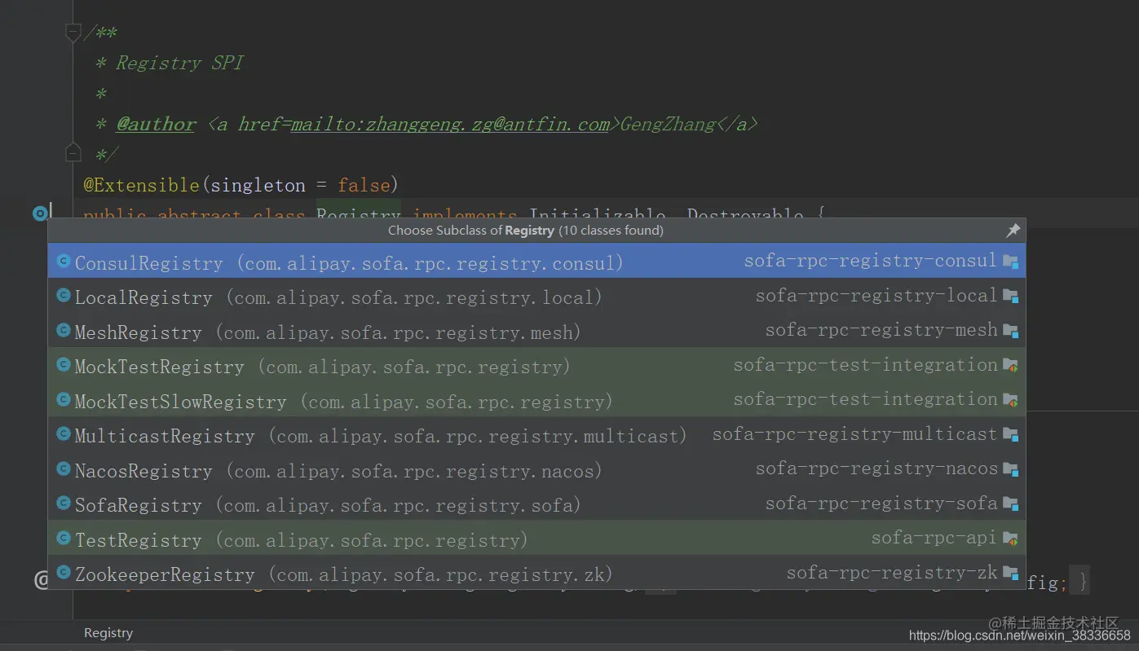Screen dimensions: 1139x651
Task: Click sofa-rpc-registry-local module name
Action: click(x=876, y=295)
